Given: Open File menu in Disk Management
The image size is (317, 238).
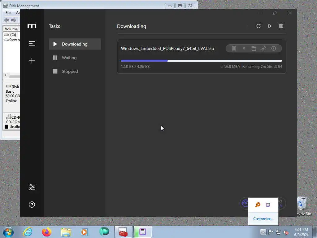Looking at the screenshot, I should (x=8, y=12).
